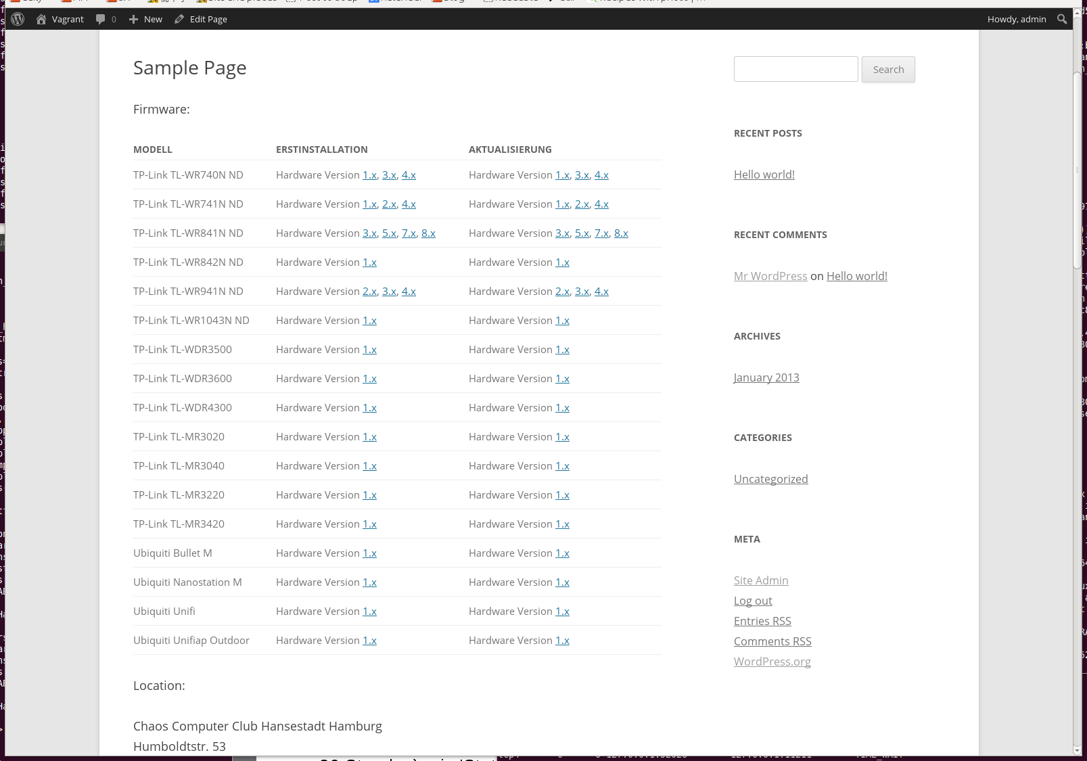Open the January 2013 archive
Viewport: 1087px width, 761px height.
click(x=766, y=377)
